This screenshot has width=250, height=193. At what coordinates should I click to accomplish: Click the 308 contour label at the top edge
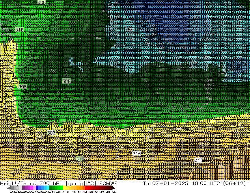[42, 2]
